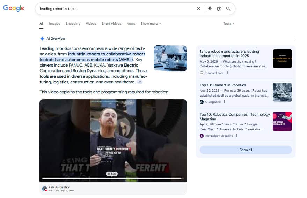
Task: Clear the search query with the X icon
Action: [x=198, y=9]
